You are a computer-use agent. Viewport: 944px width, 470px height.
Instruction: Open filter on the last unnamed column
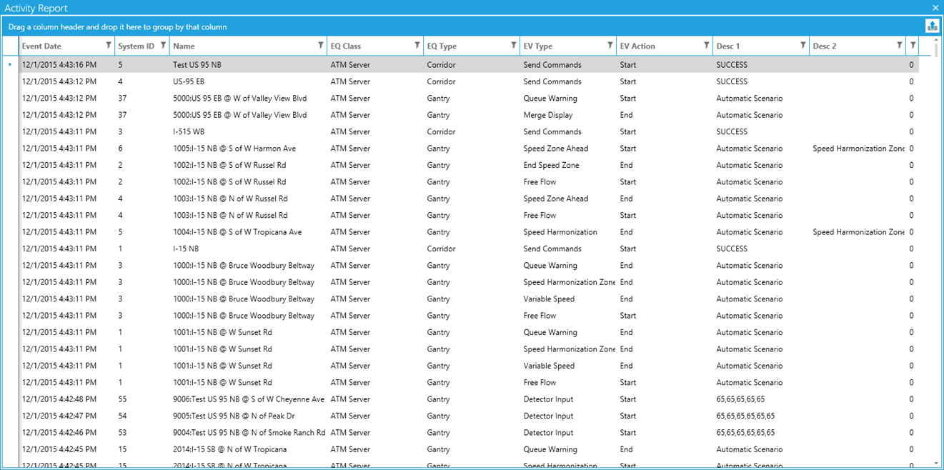click(x=913, y=46)
